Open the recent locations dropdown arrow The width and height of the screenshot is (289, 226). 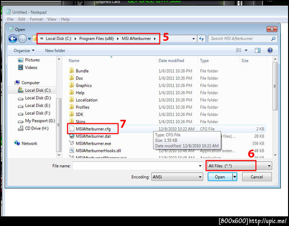(x=29, y=39)
